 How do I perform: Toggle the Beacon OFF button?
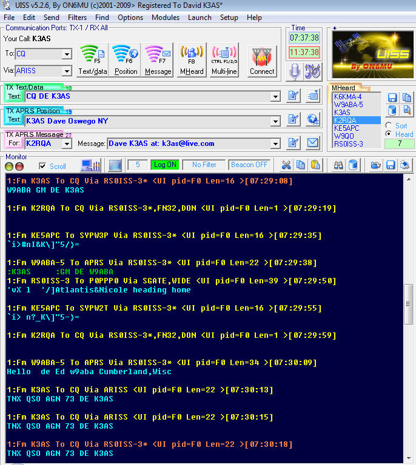[x=249, y=165]
